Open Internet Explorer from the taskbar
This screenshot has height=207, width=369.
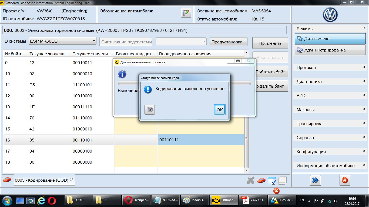pyautogui.click(x=41, y=201)
